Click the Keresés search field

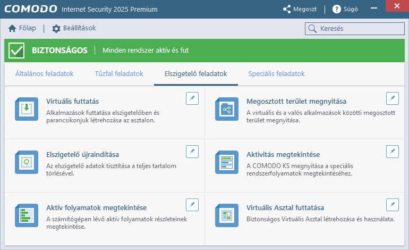coord(357,29)
